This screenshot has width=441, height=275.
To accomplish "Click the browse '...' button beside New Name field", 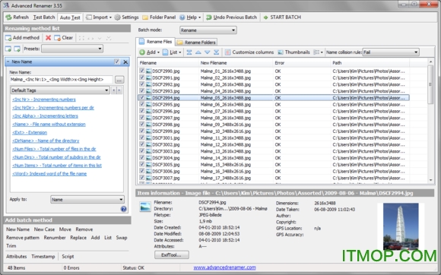I will (119, 80).
